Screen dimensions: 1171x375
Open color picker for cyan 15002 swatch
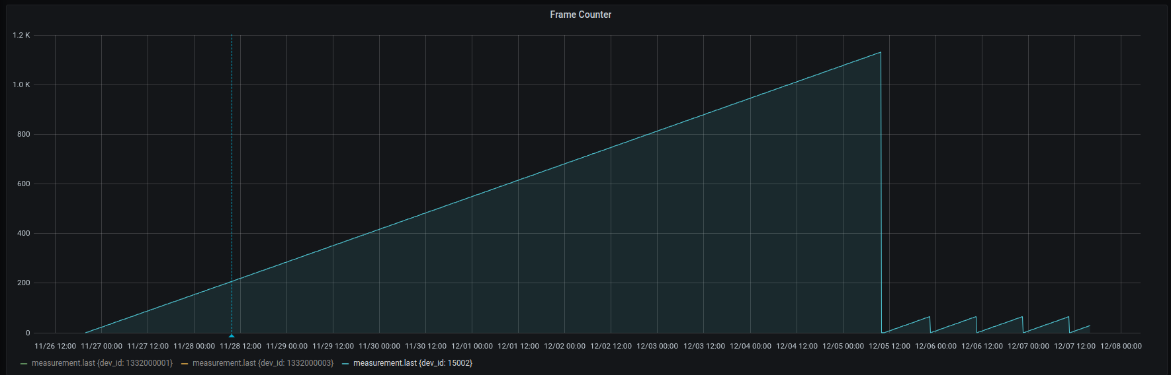[x=345, y=364]
